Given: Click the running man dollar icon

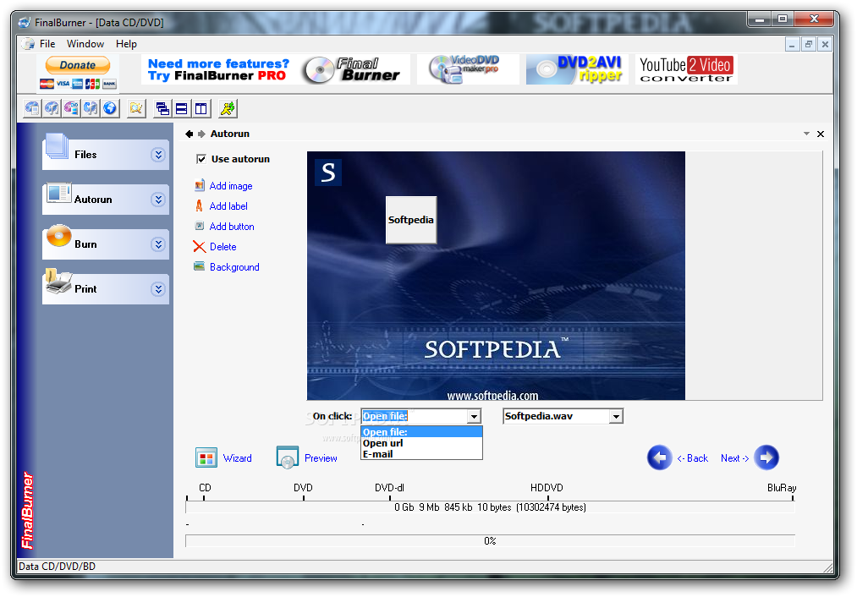Looking at the screenshot, I should [228, 108].
